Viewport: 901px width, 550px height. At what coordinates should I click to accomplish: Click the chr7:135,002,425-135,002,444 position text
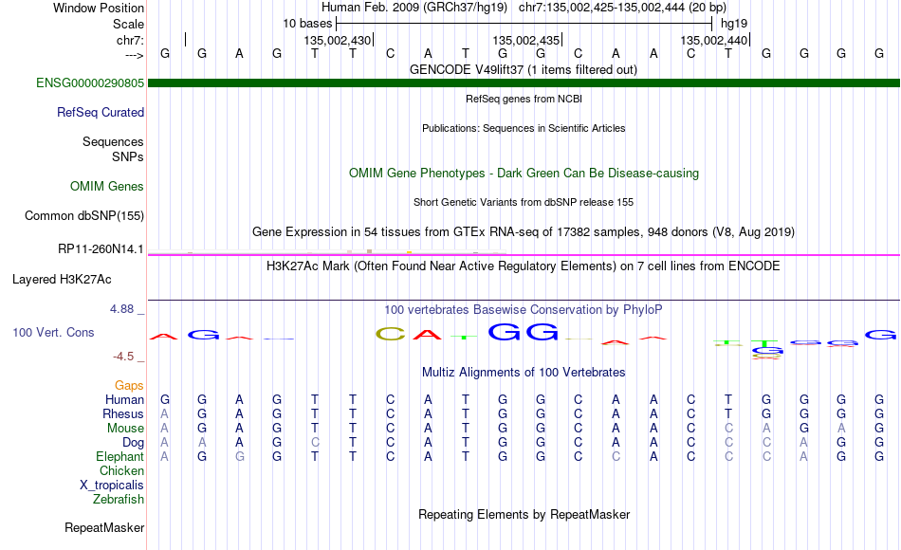622,8
